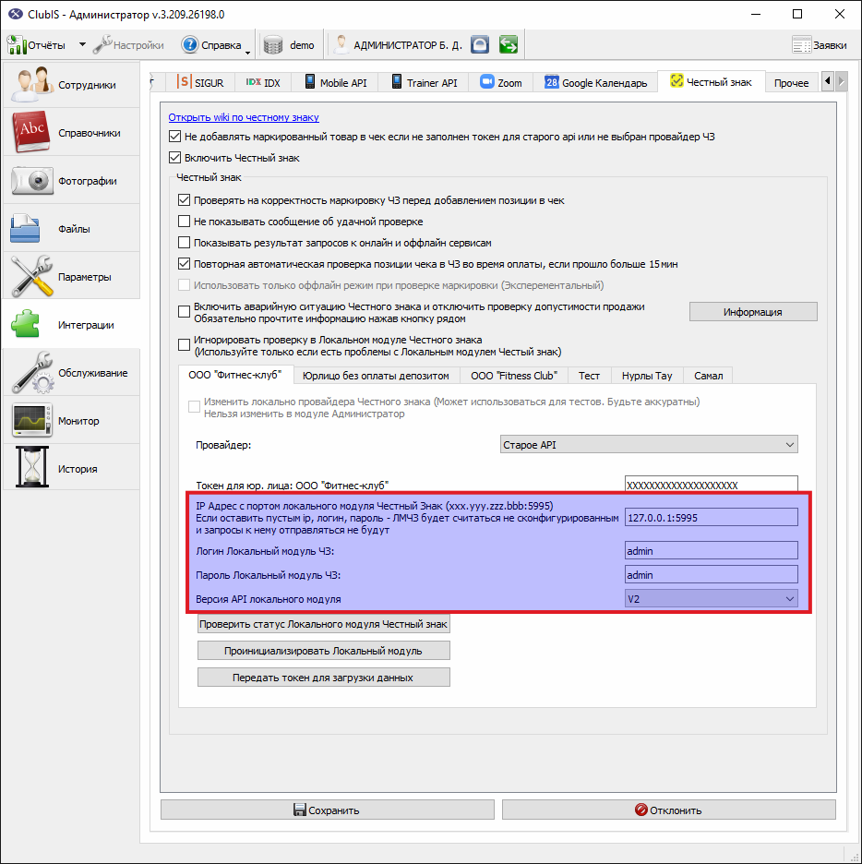
Task: Open the Монитор oscilloscope section
Action: 71,420
